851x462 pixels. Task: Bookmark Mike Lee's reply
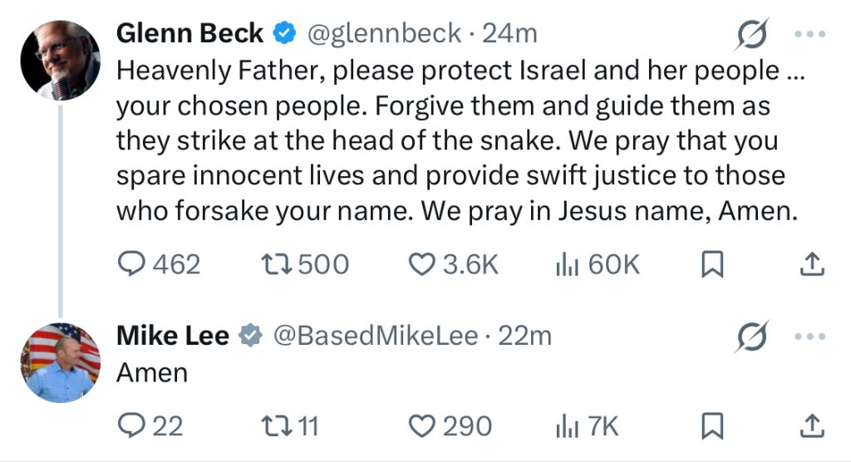click(712, 425)
